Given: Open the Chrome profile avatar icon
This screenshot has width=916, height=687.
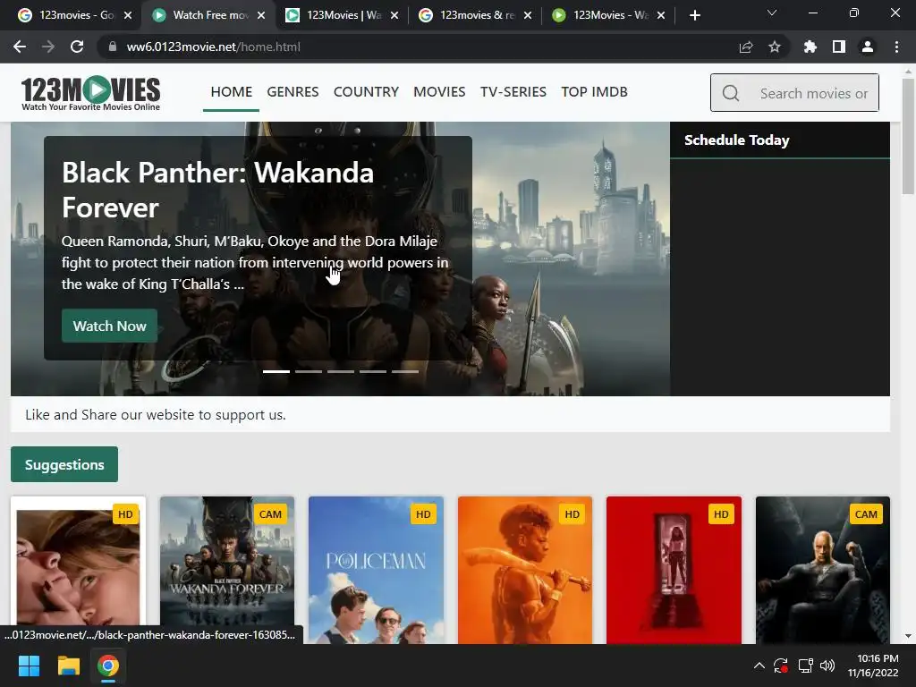Looking at the screenshot, I should 868,47.
